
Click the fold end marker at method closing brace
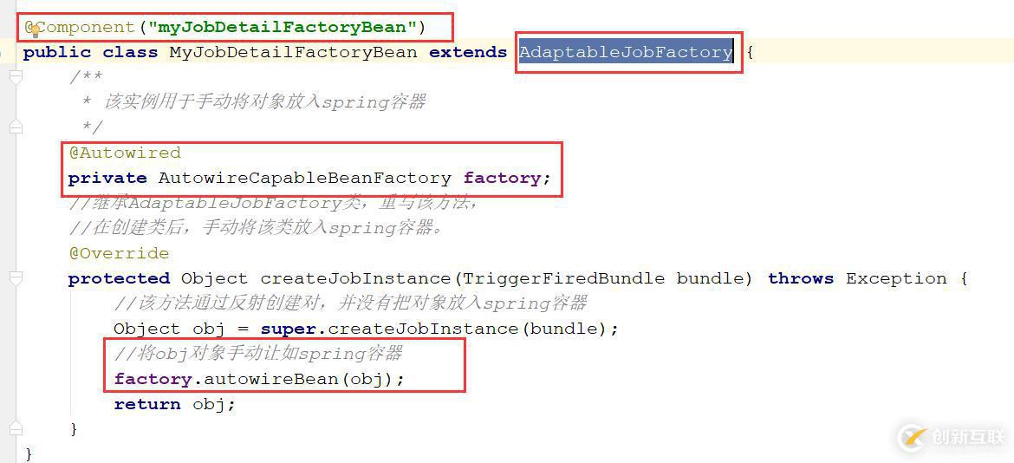pos(16,428)
